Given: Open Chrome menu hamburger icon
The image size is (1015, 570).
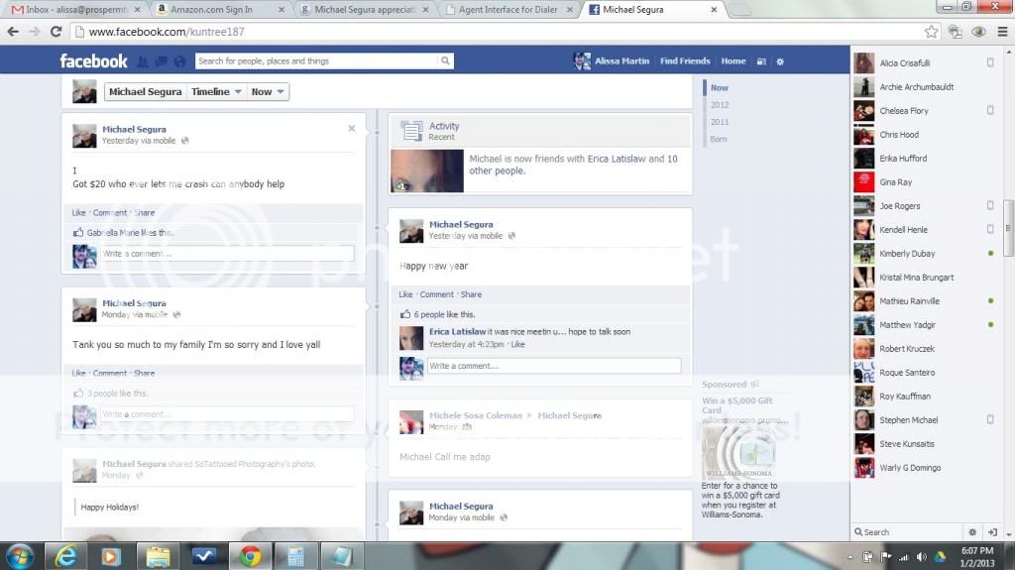Looking at the screenshot, I should point(1002,31).
